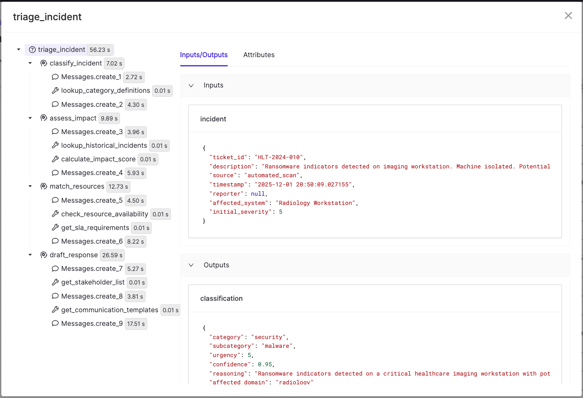583x398 pixels.
Task: Click the "classification" output card heading
Action: tap(222, 299)
